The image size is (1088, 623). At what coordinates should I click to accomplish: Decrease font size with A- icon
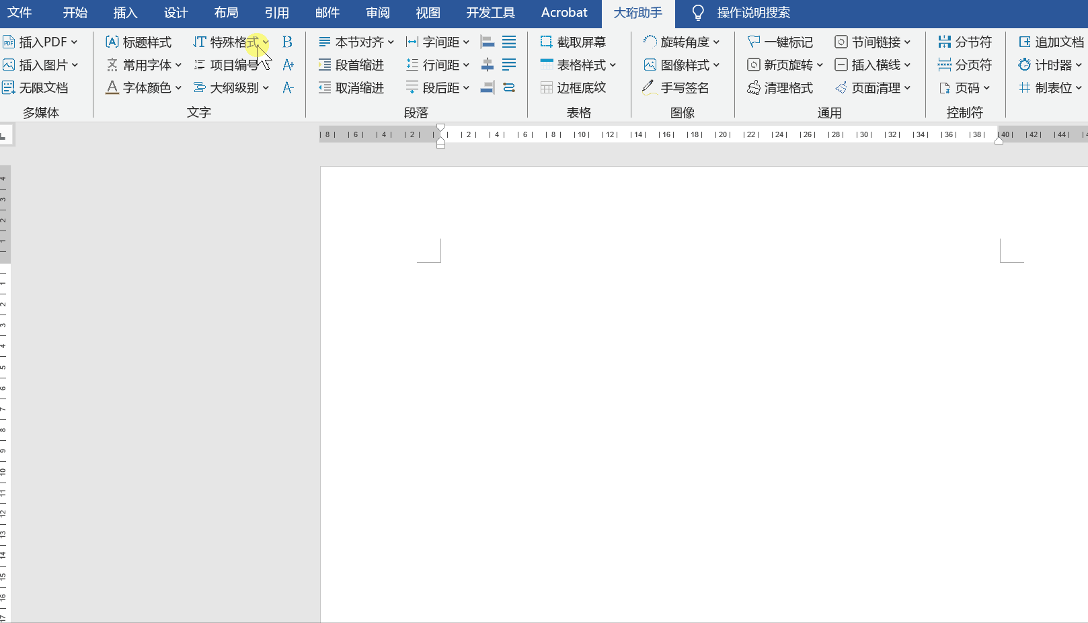288,88
